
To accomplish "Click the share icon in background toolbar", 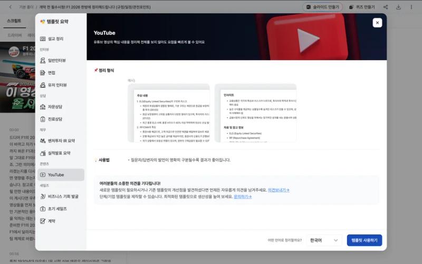I will click(386, 7).
